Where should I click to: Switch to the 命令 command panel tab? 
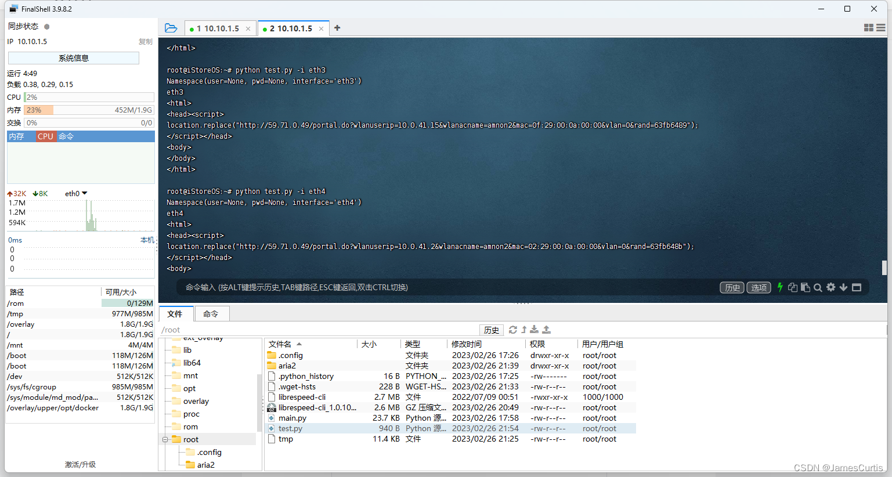(211, 314)
